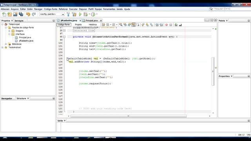Open the Refatorar menu
This screenshot has width=251, height=141.
pyautogui.click(x=63, y=9)
